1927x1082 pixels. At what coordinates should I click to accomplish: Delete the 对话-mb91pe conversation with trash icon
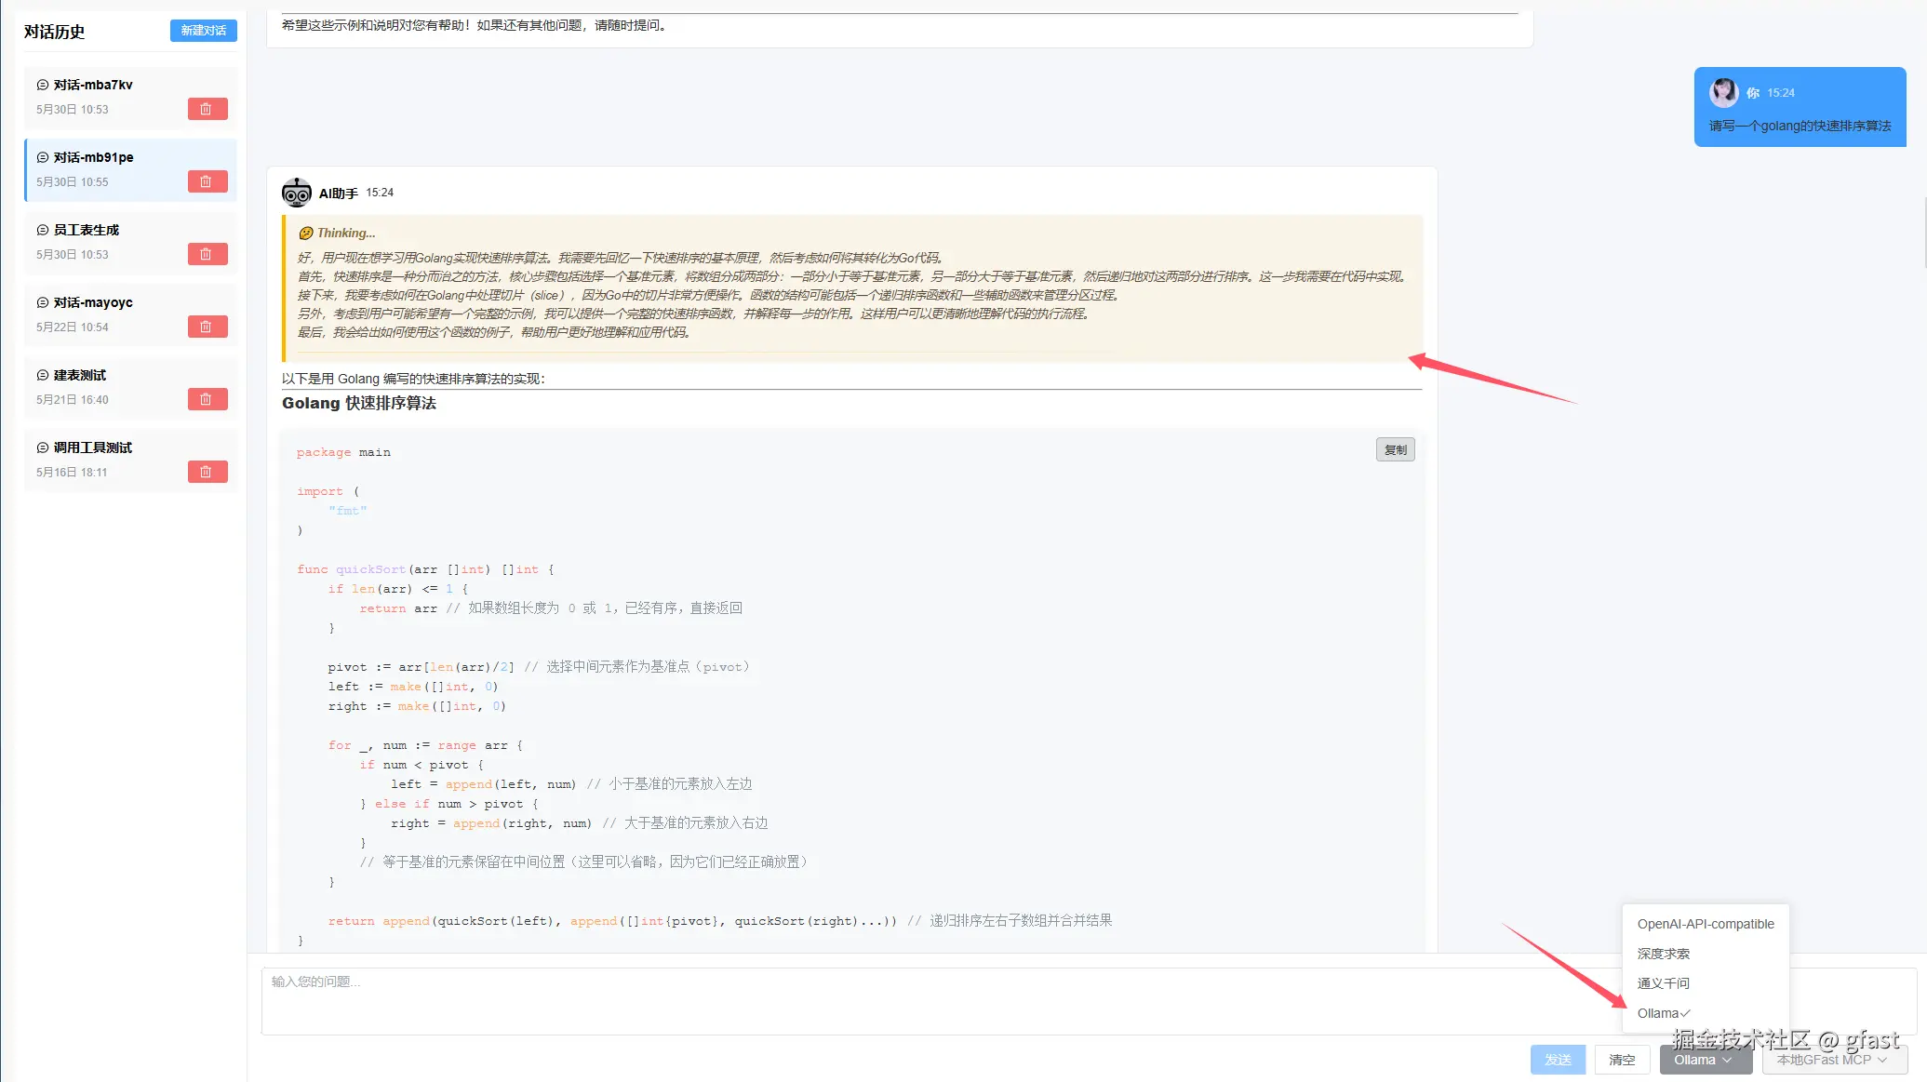coord(207,181)
